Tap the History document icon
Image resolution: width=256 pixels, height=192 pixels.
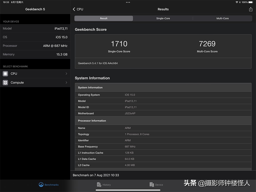click(99, 185)
